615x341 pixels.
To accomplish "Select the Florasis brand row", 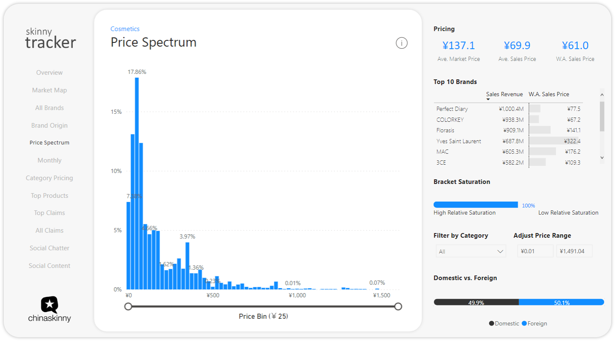I will pos(508,130).
